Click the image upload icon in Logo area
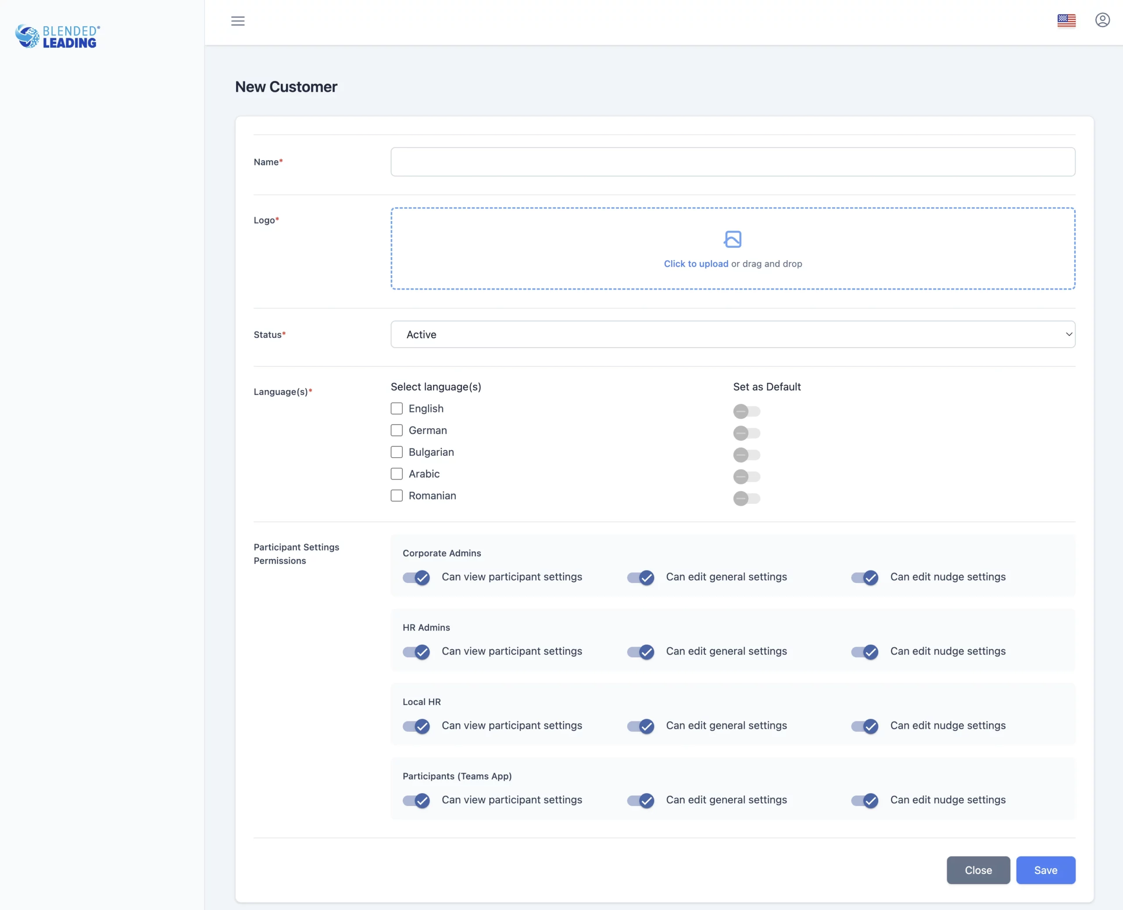Screen dimensions: 1123x910 pyautogui.click(x=732, y=239)
